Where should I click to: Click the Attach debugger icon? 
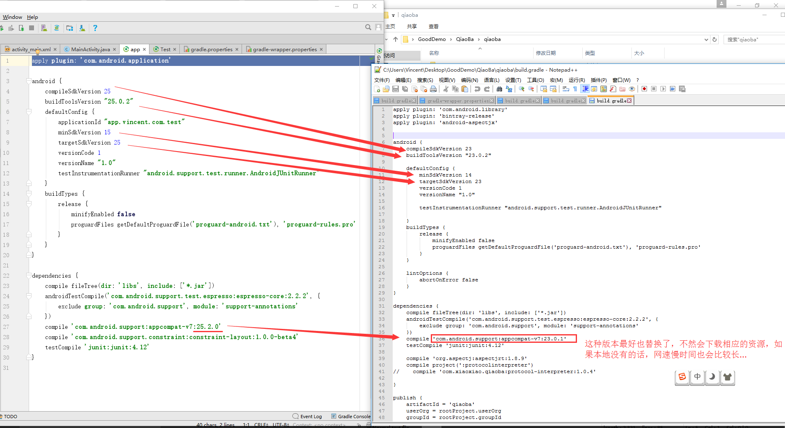[21, 28]
